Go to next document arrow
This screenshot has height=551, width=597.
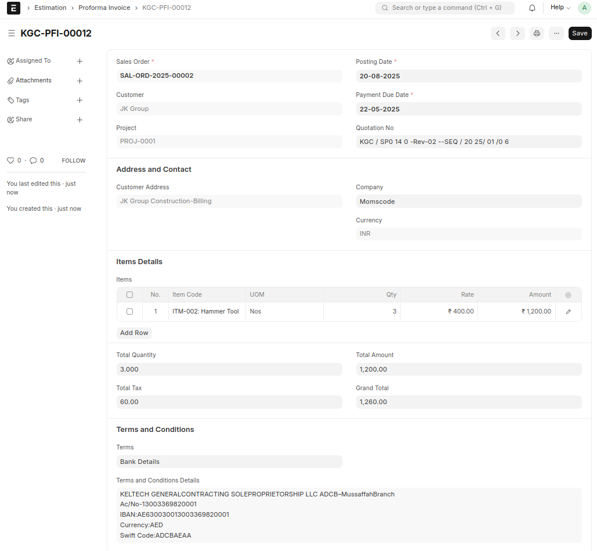(x=518, y=34)
